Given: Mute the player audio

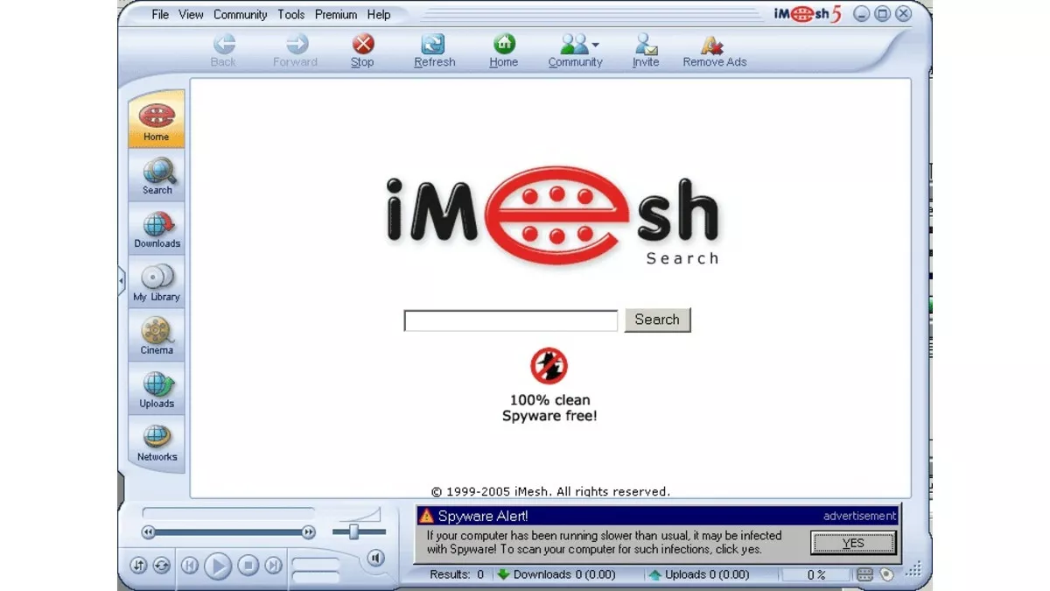Looking at the screenshot, I should pos(375,558).
